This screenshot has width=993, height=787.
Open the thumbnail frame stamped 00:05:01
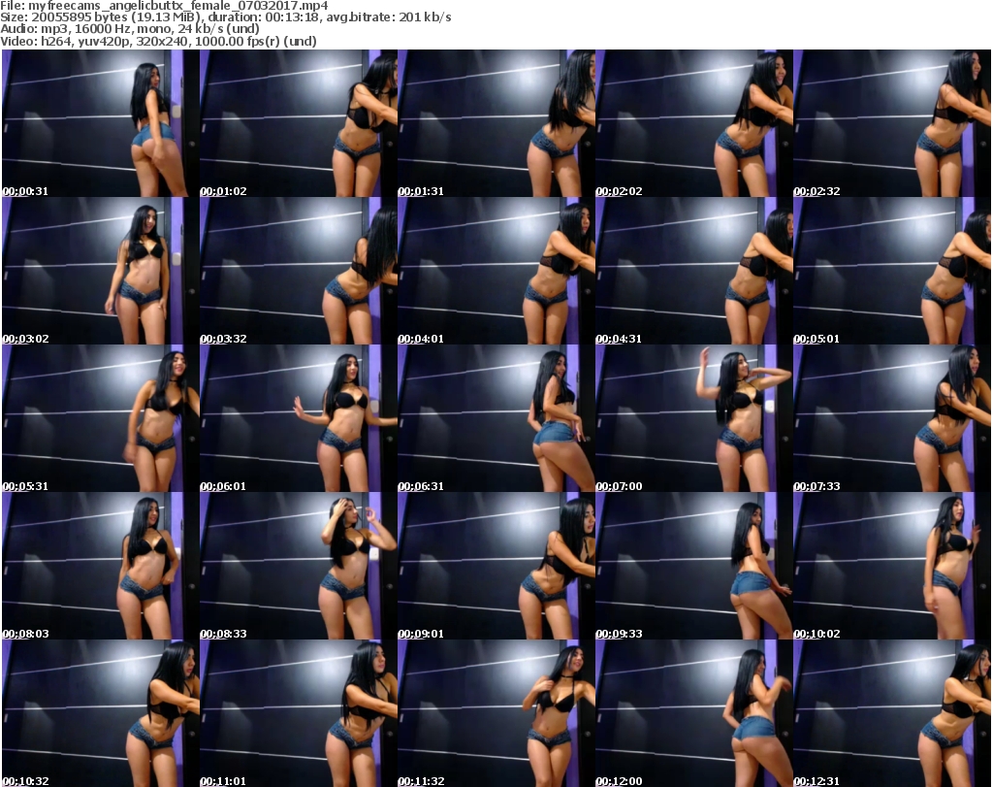pos(892,271)
